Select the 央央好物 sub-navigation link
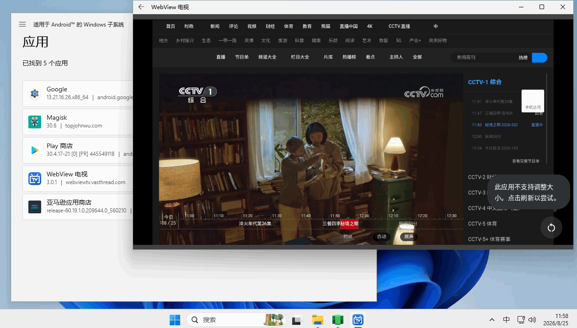 (438, 41)
